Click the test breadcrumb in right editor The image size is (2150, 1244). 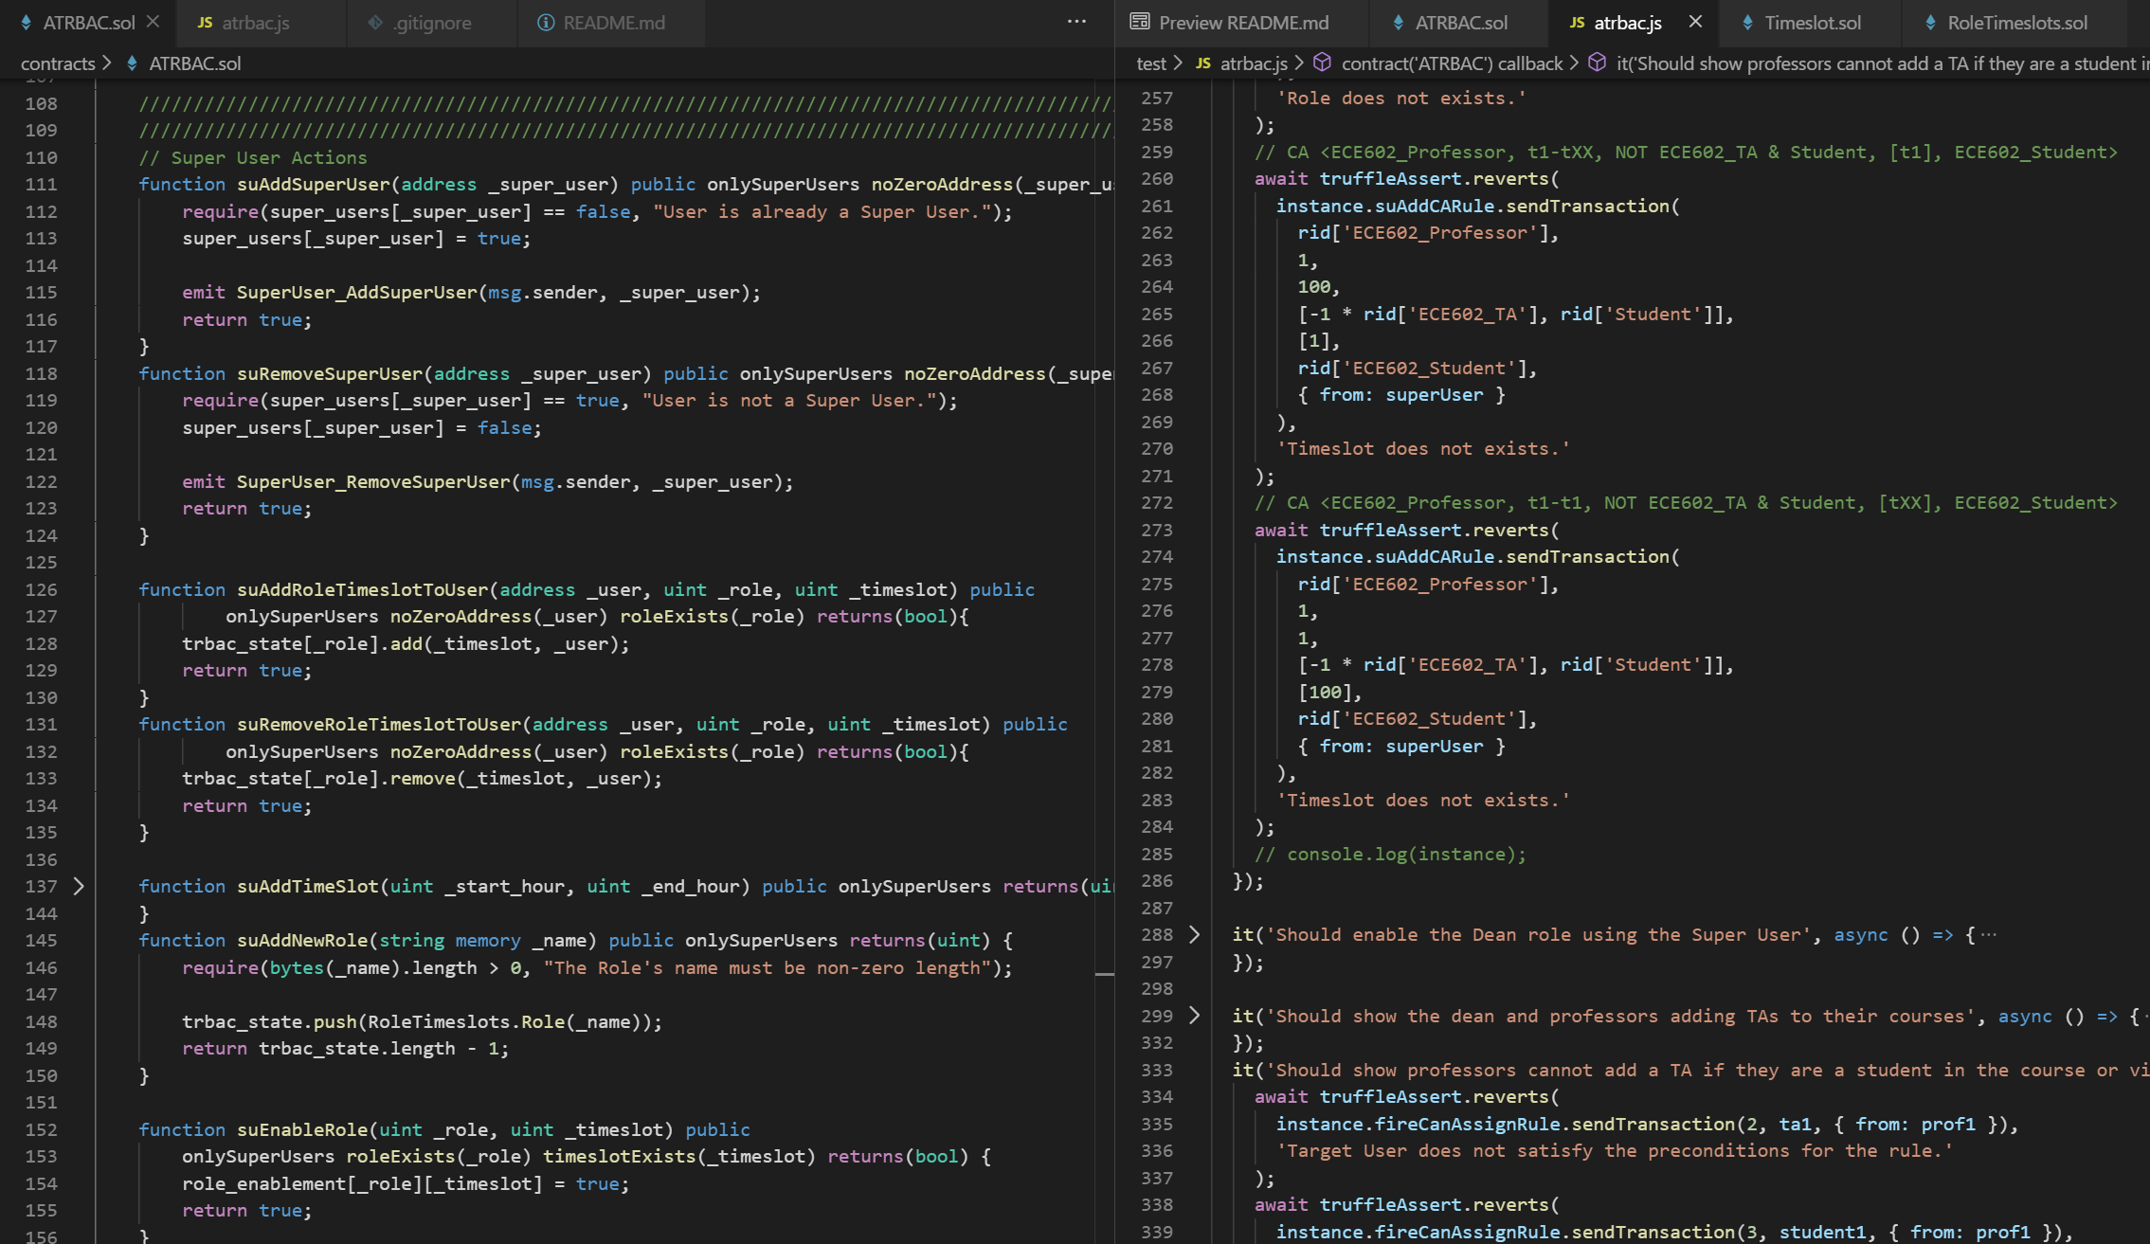(1151, 63)
